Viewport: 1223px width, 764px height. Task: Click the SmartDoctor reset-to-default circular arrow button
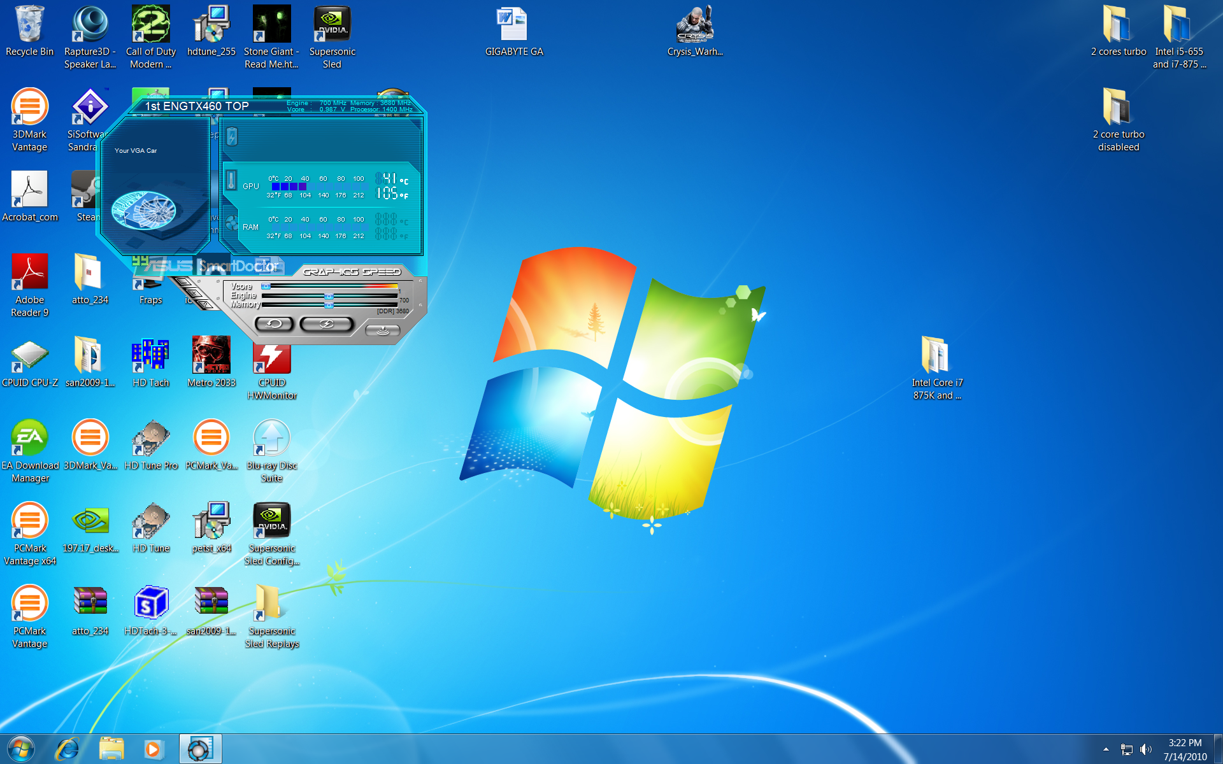[x=274, y=324]
